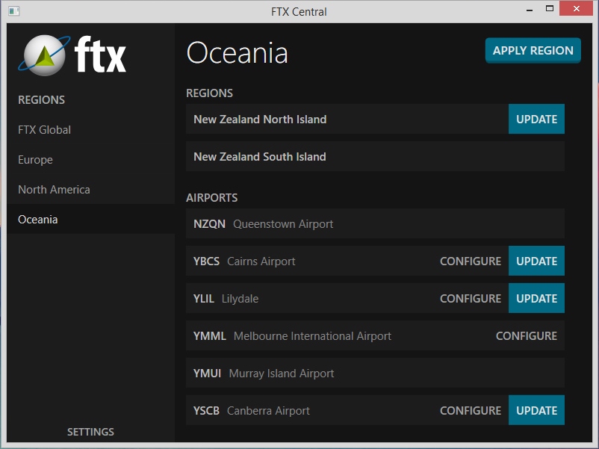Select the New Zealand North Island row label
The image size is (599, 449).
tap(260, 120)
